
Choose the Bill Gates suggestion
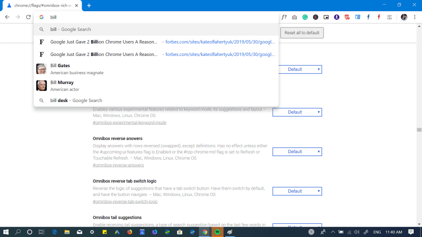pos(156,69)
